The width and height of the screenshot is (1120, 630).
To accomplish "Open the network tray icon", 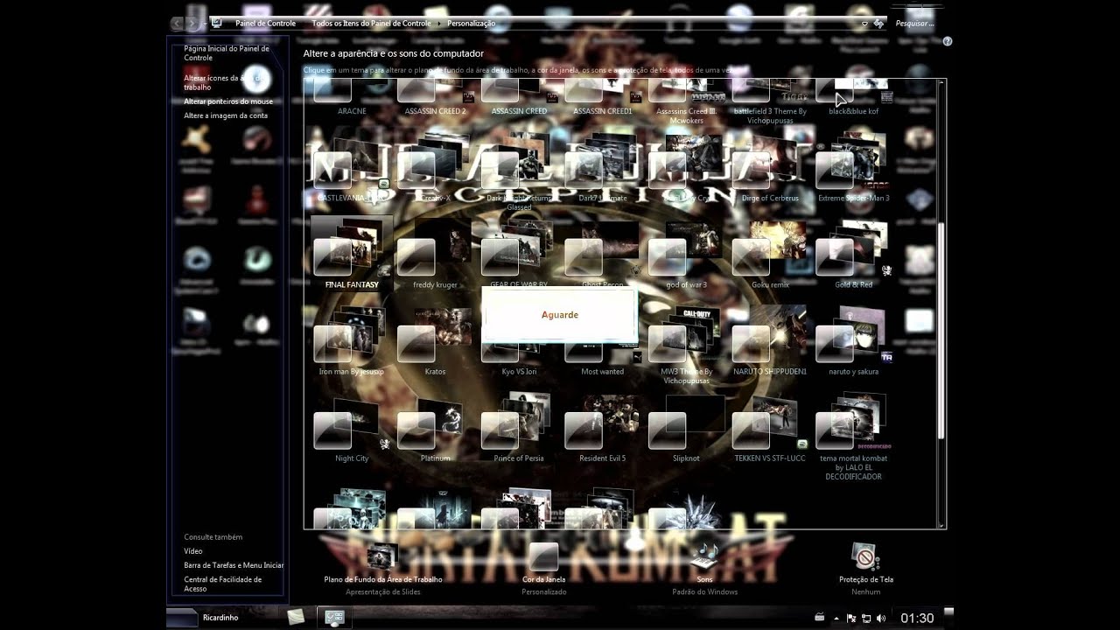I will pyautogui.click(x=866, y=618).
